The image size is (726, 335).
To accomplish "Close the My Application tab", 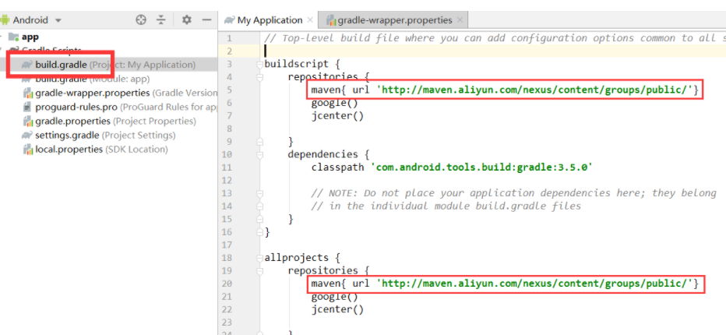I will coord(310,20).
